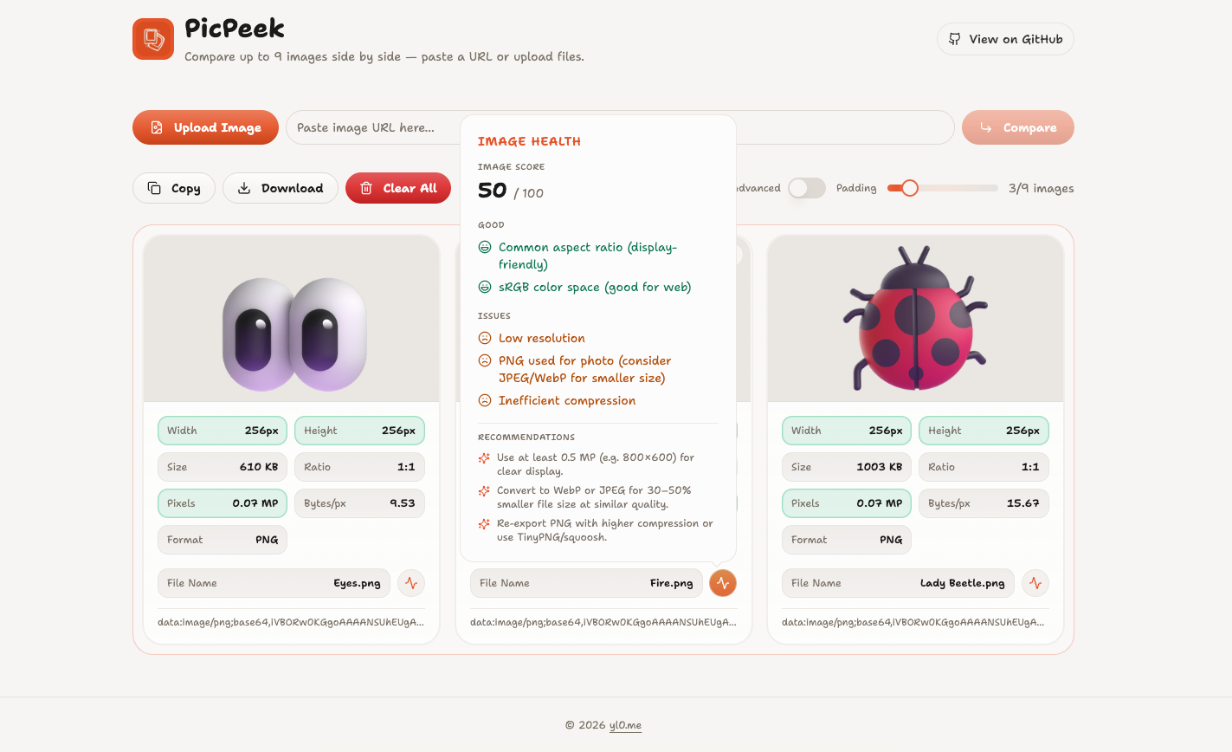Open the View on GitHub link
Viewport: 1232px width, 752px height.
point(1005,38)
